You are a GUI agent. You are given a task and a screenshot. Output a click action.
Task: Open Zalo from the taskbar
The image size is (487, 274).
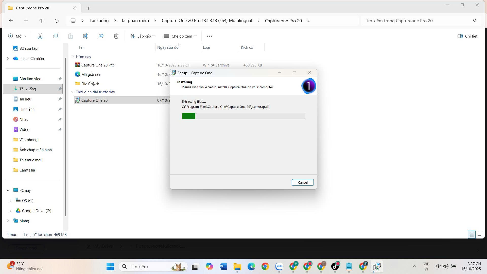pyautogui.click(x=279, y=266)
